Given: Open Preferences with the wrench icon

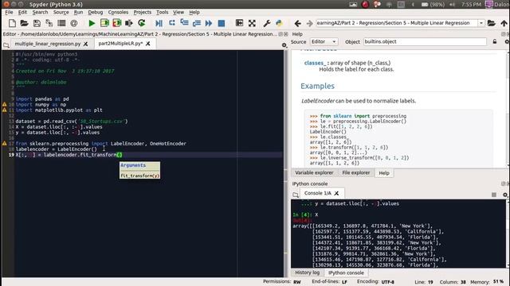Looking at the screenshot, I should click(267, 23).
